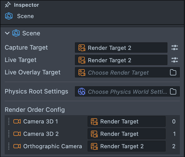Browse folder for Physics Root Settings

(173, 92)
